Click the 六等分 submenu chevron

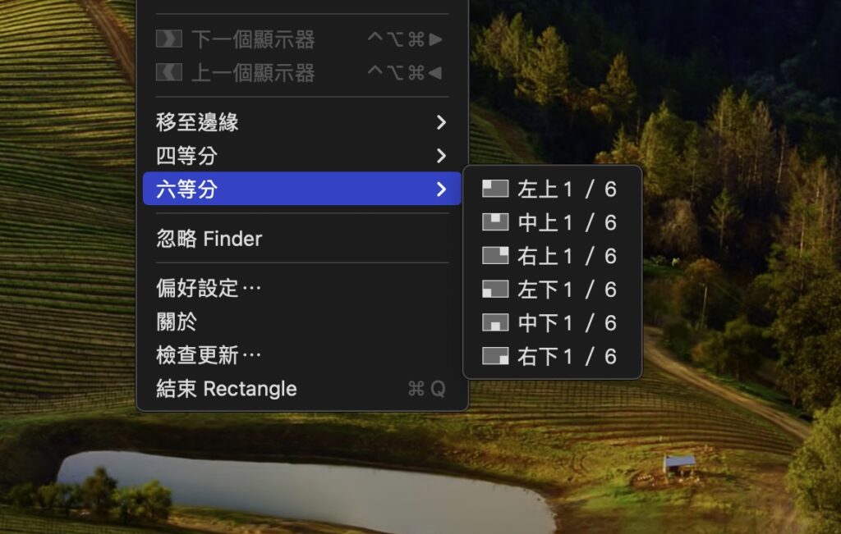click(441, 189)
